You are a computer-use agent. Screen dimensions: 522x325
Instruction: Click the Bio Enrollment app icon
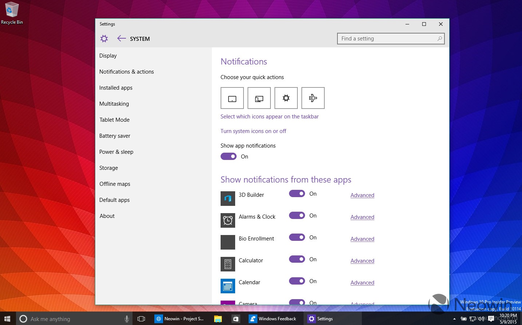[x=228, y=242]
